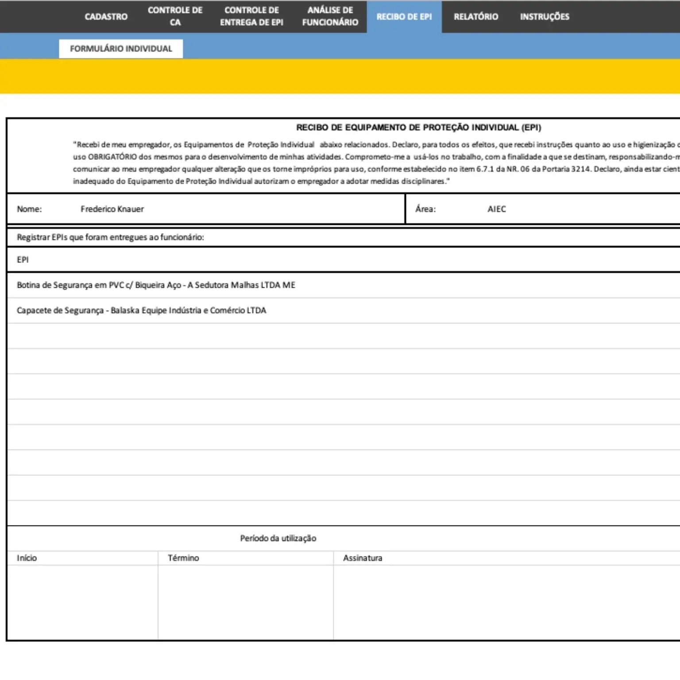Select the receipt title RECIBO DE EQUIPAMENTO DE PROTEÇÃO INDIVIDUAL
This screenshot has width=680, height=680.
pyautogui.click(x=418, y=127)
